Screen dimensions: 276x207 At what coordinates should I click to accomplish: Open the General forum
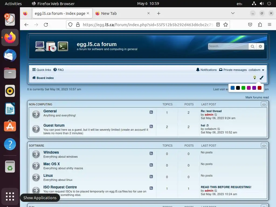click(50, 111)
